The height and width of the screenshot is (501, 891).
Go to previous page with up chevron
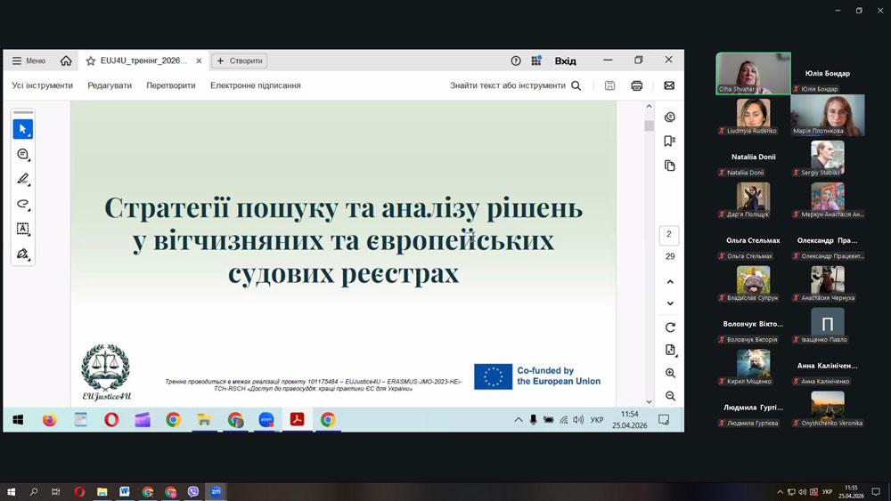(671, 282)
